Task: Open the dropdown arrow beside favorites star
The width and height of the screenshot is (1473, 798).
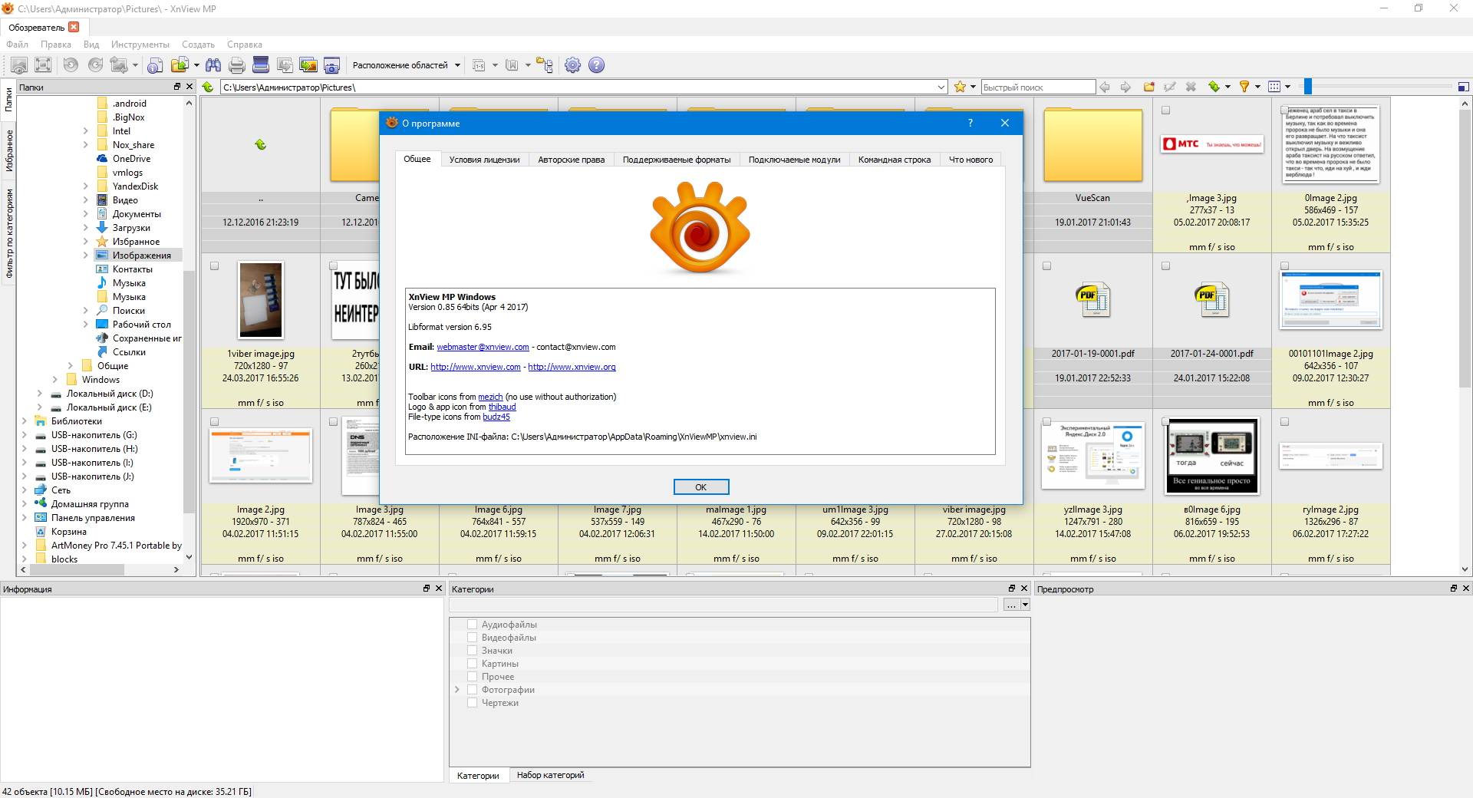Action: (x=973, y=87)
